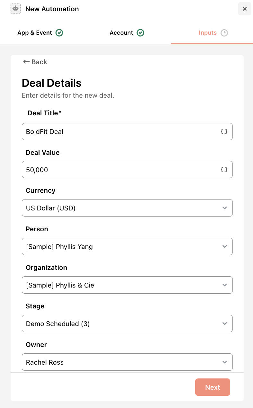The image size is (253, 408).
Task: Click the Inputs clock status icon
Action: pos(224,33)
